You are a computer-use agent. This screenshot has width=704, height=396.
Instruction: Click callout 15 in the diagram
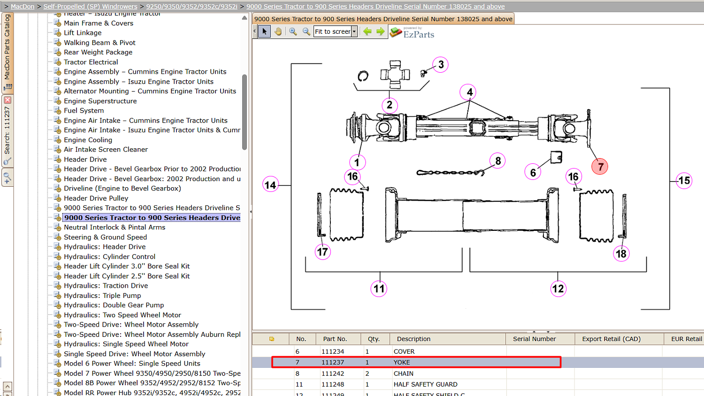tap(684, 181)
